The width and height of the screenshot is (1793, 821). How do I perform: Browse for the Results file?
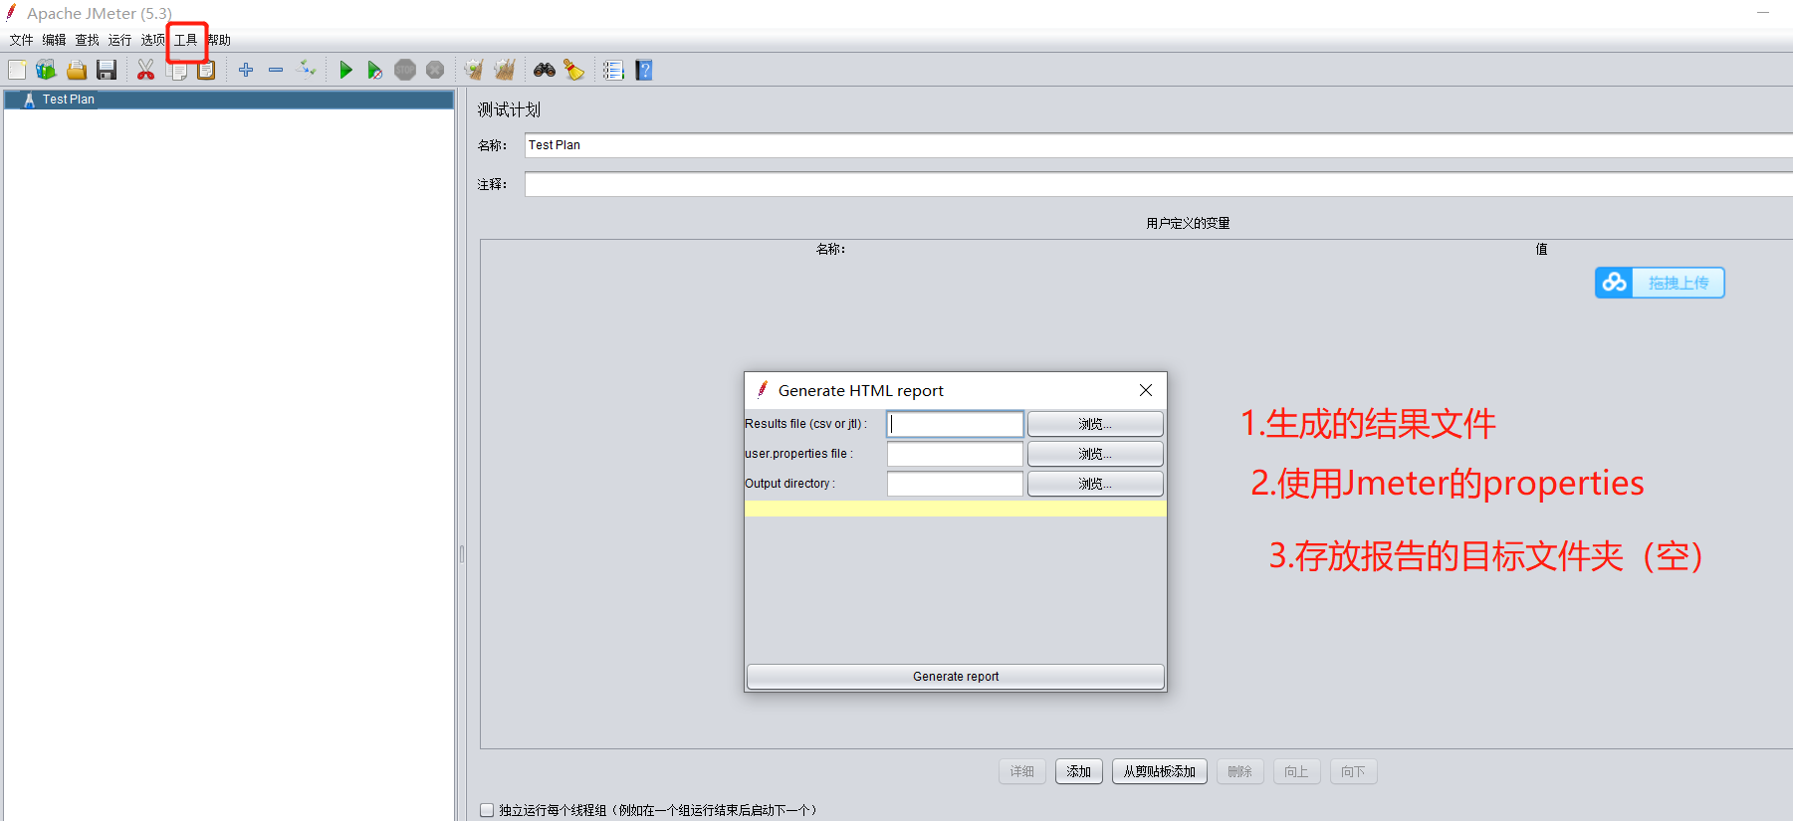click(x=1095, y=424)
